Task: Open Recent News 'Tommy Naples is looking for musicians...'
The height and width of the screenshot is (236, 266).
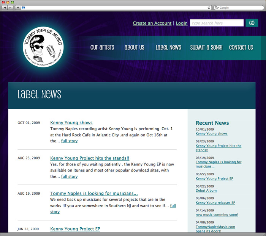Action: (x=218, y=164)
